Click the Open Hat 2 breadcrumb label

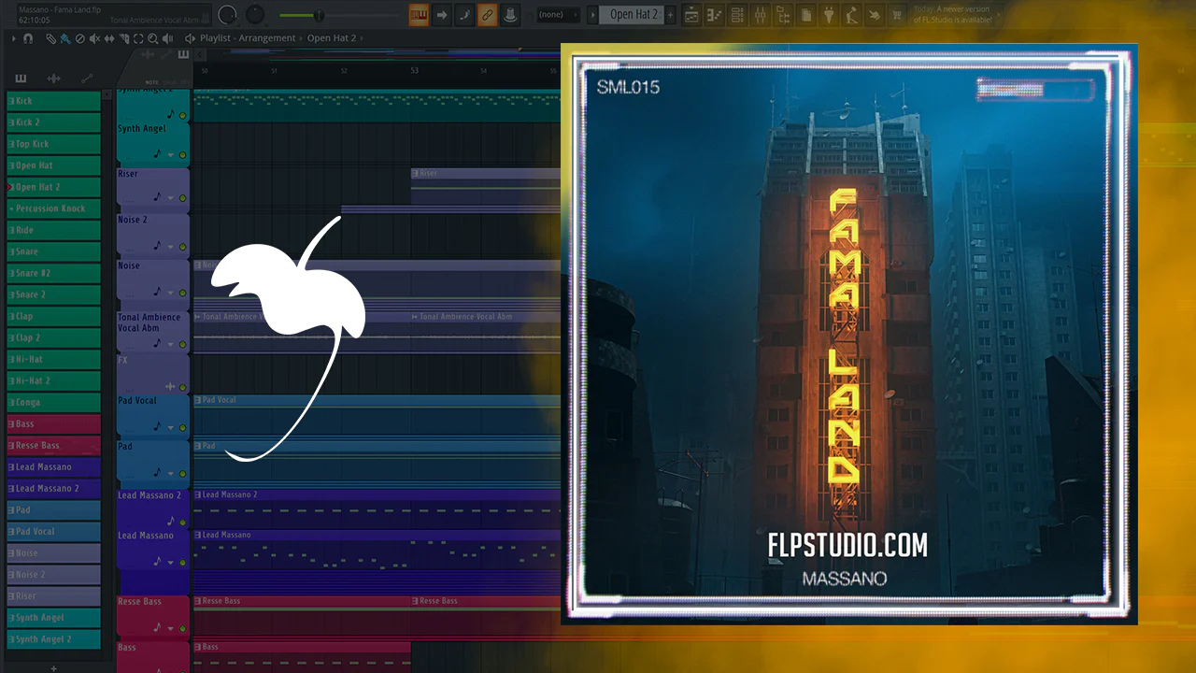333,38
